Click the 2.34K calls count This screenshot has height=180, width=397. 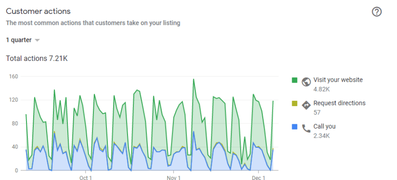click(x=321, y=136)
